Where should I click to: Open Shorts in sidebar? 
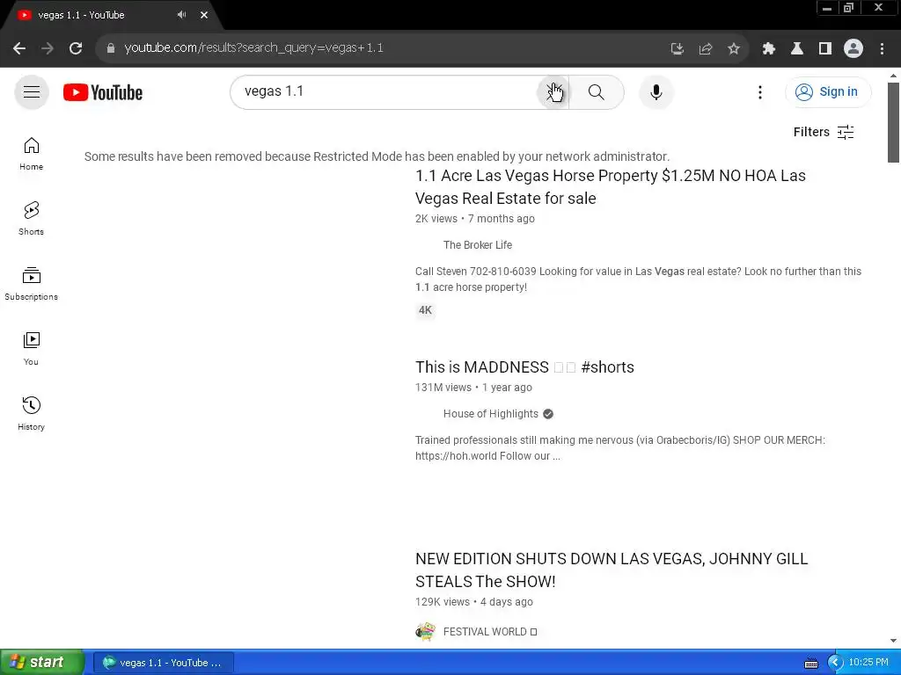click(31, 219)
